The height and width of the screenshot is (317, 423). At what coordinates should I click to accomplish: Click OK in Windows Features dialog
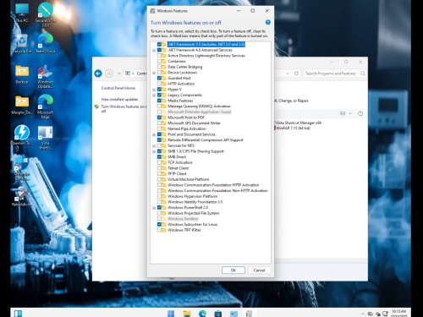tap(233, 271)
